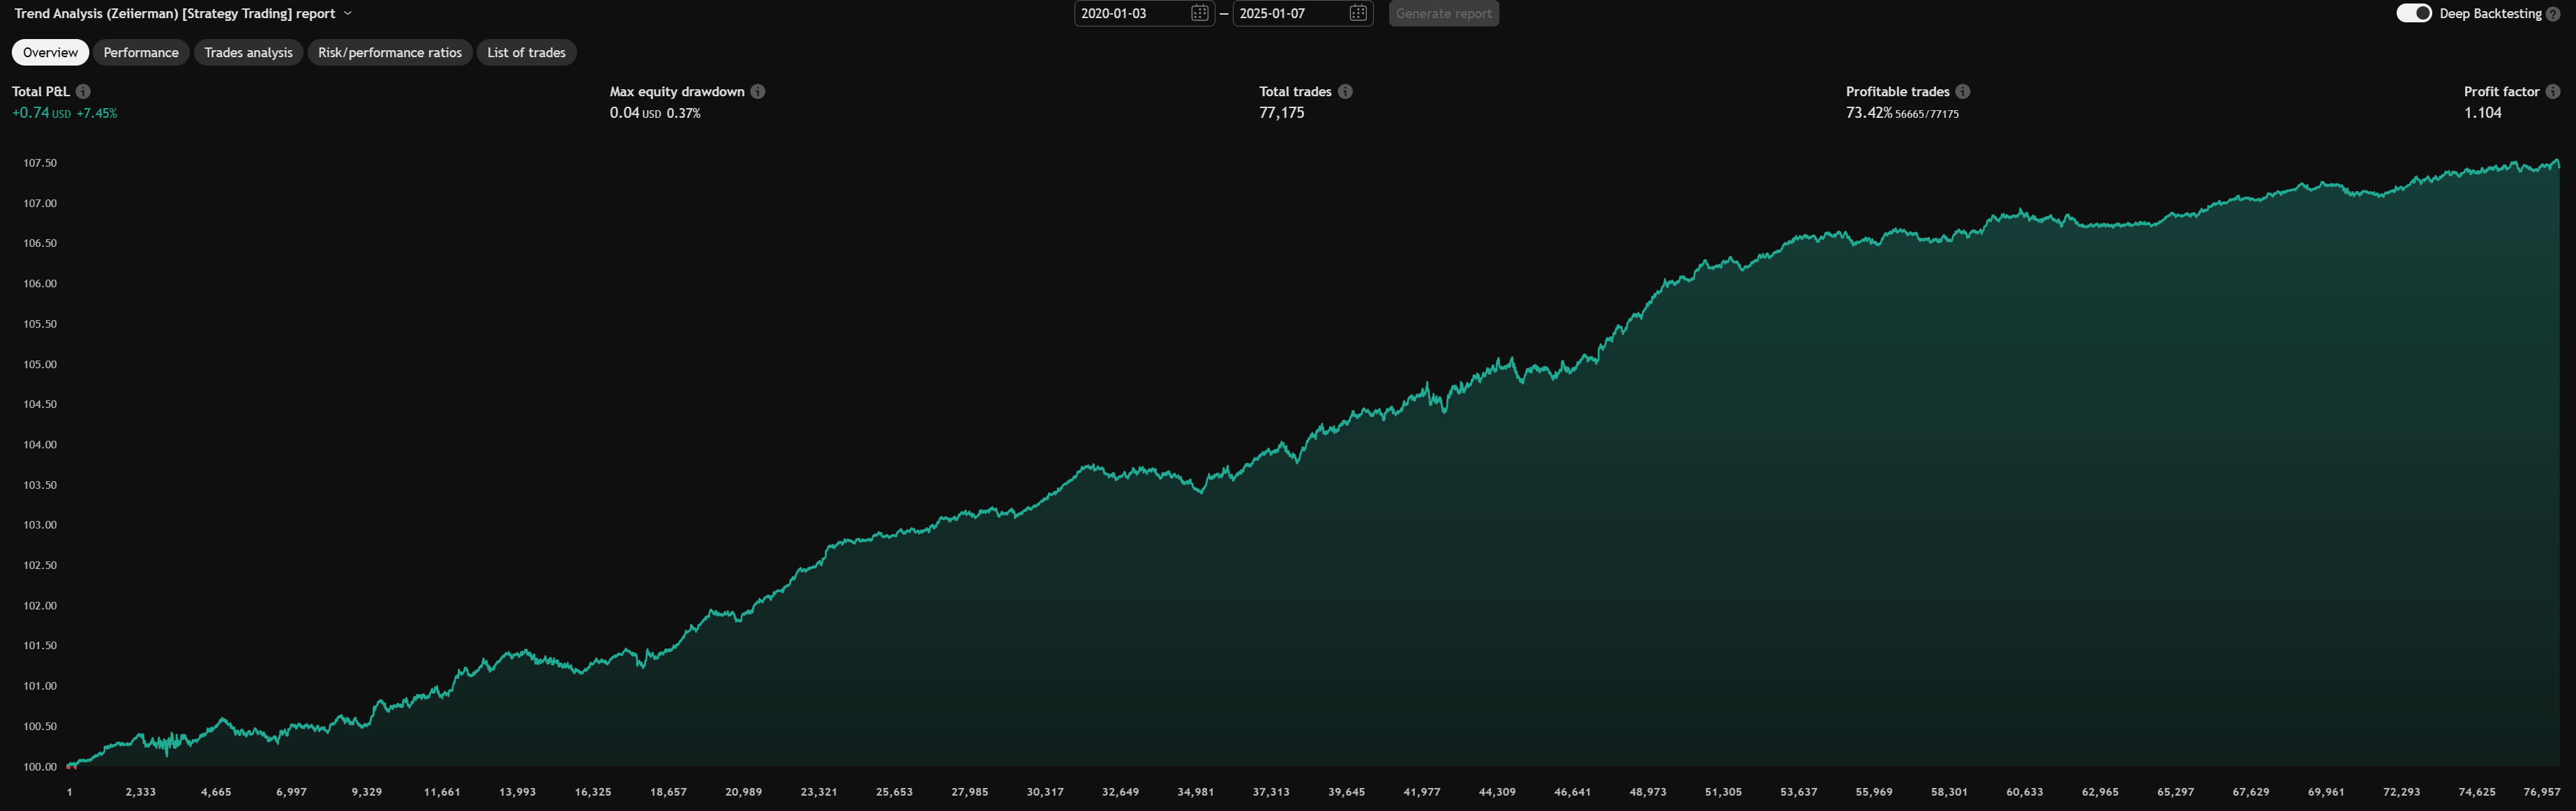Click info icon next to Profit factor

click(x=2553, y=91)
